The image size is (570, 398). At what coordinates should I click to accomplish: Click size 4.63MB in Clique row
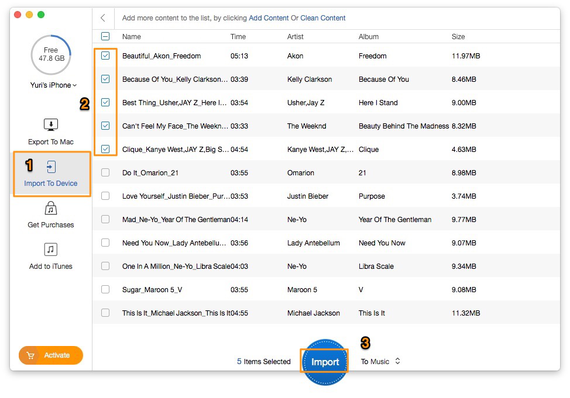[x=464, y=149]
